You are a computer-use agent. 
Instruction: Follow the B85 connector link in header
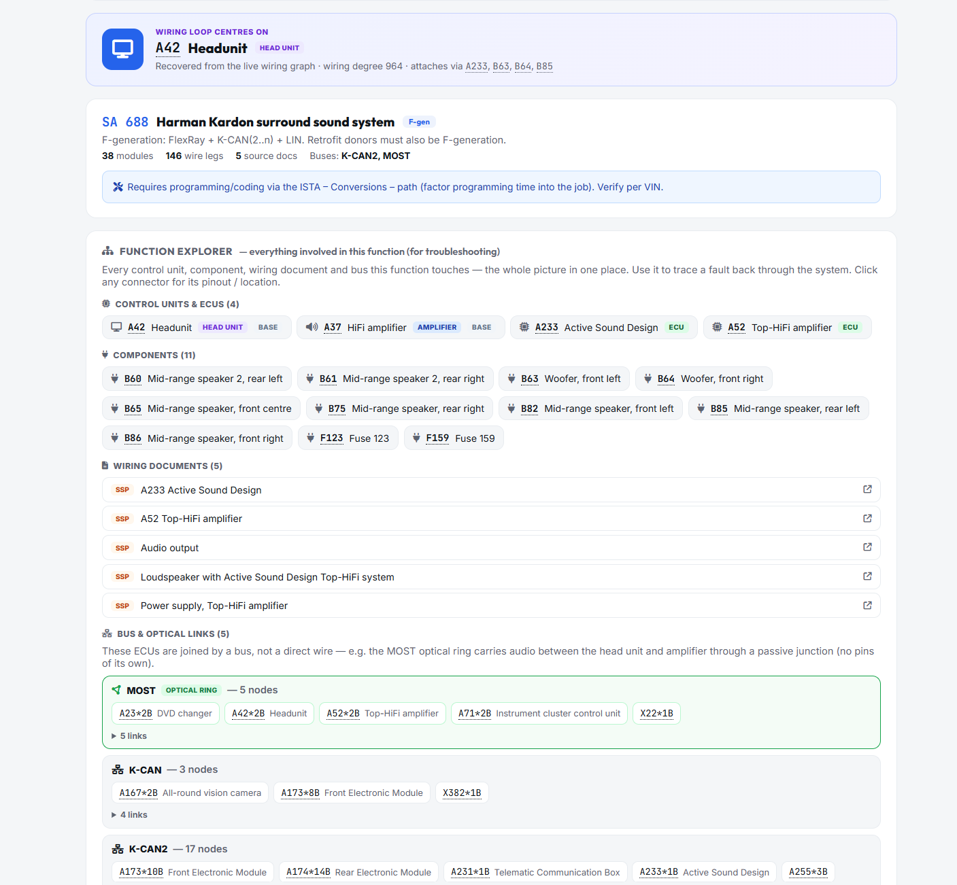544,67
